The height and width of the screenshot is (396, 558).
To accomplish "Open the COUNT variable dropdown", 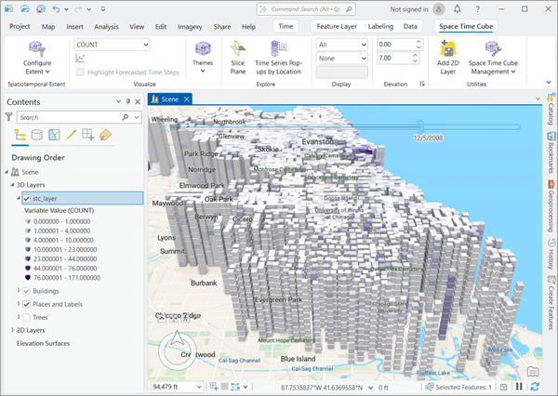I will point(112,44).
